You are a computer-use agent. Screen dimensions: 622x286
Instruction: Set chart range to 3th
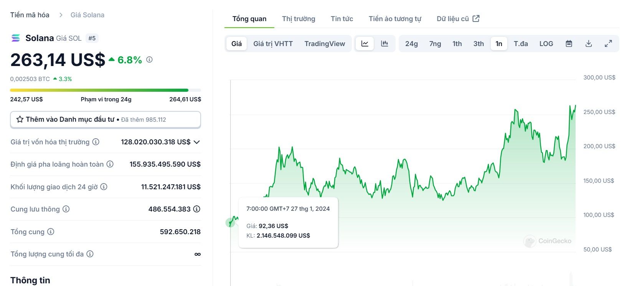[478, 44]
